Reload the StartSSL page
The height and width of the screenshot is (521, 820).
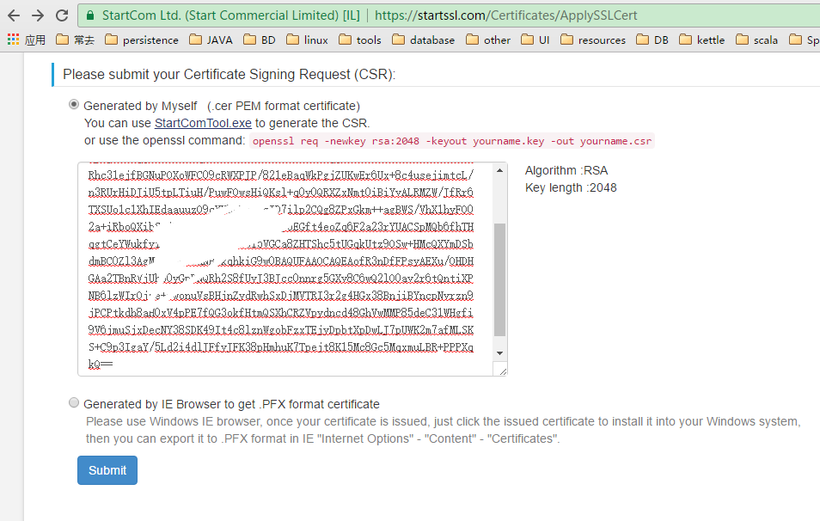click(62, 15)
